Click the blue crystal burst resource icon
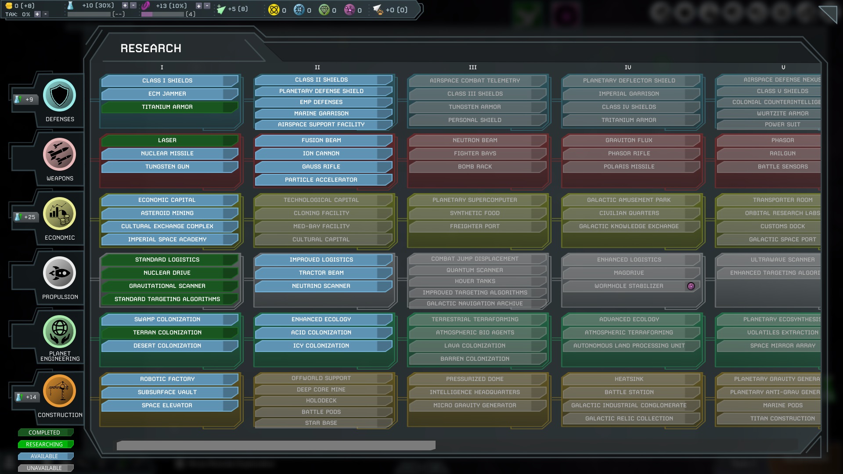 299,10
